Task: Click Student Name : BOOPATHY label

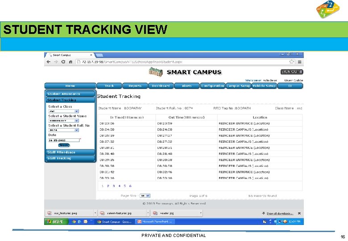Action: [120, 108]
